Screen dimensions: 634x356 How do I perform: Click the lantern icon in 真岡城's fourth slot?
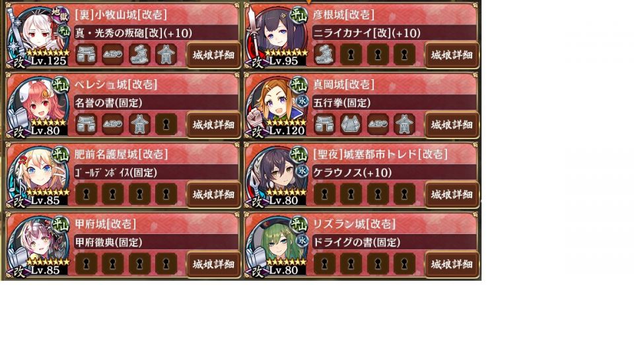click(404, 125)
